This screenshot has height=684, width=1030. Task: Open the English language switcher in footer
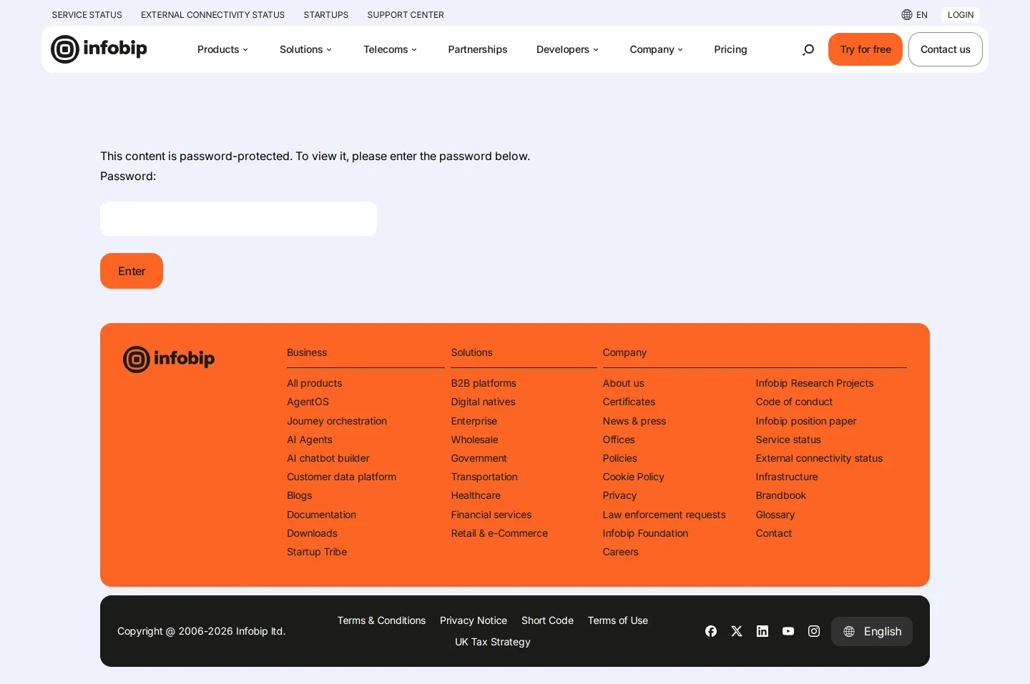click(872, 631)
